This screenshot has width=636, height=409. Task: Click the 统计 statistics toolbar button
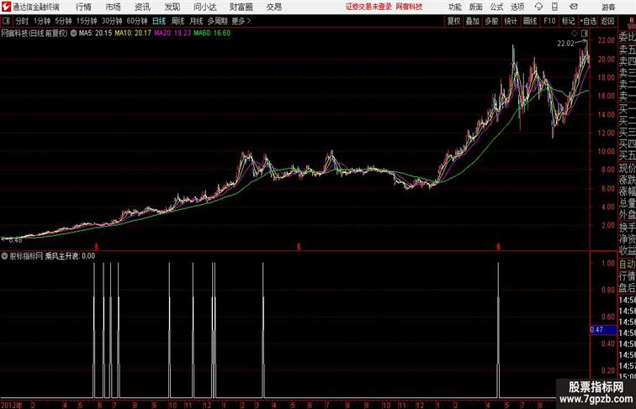tap(511, 21)
